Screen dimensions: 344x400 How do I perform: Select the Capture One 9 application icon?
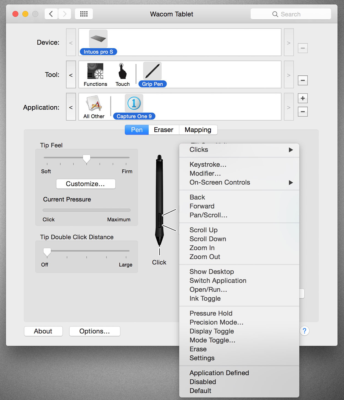pyautogui.click(x=134, y=103)
